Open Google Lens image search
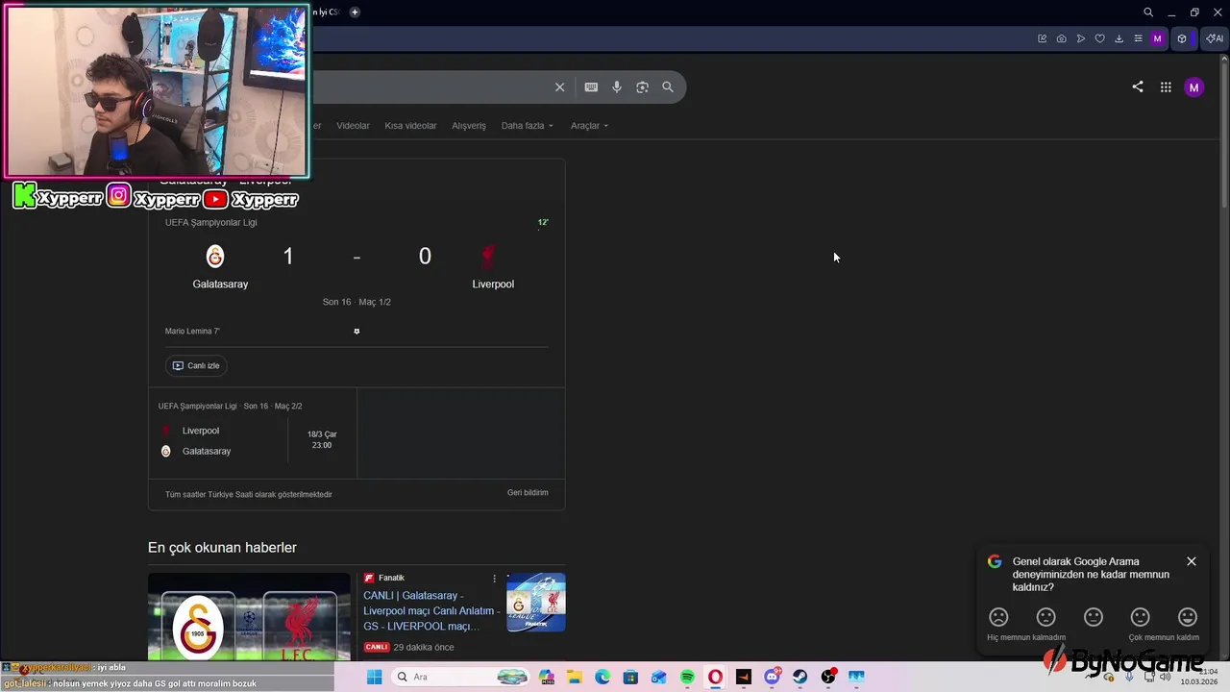The image size is (1230, 692). (642, 86)
